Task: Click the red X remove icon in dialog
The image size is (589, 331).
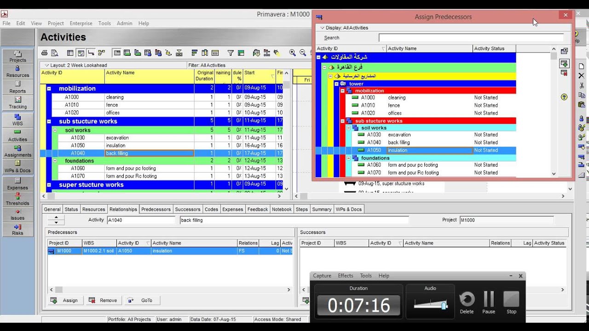Action: 564,73
